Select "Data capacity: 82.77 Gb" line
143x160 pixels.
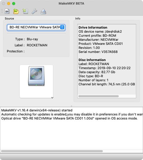pyautogui.click(x=97, y=72)
